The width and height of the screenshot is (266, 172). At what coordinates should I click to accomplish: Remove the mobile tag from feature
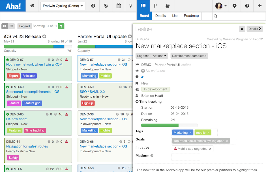208,133
